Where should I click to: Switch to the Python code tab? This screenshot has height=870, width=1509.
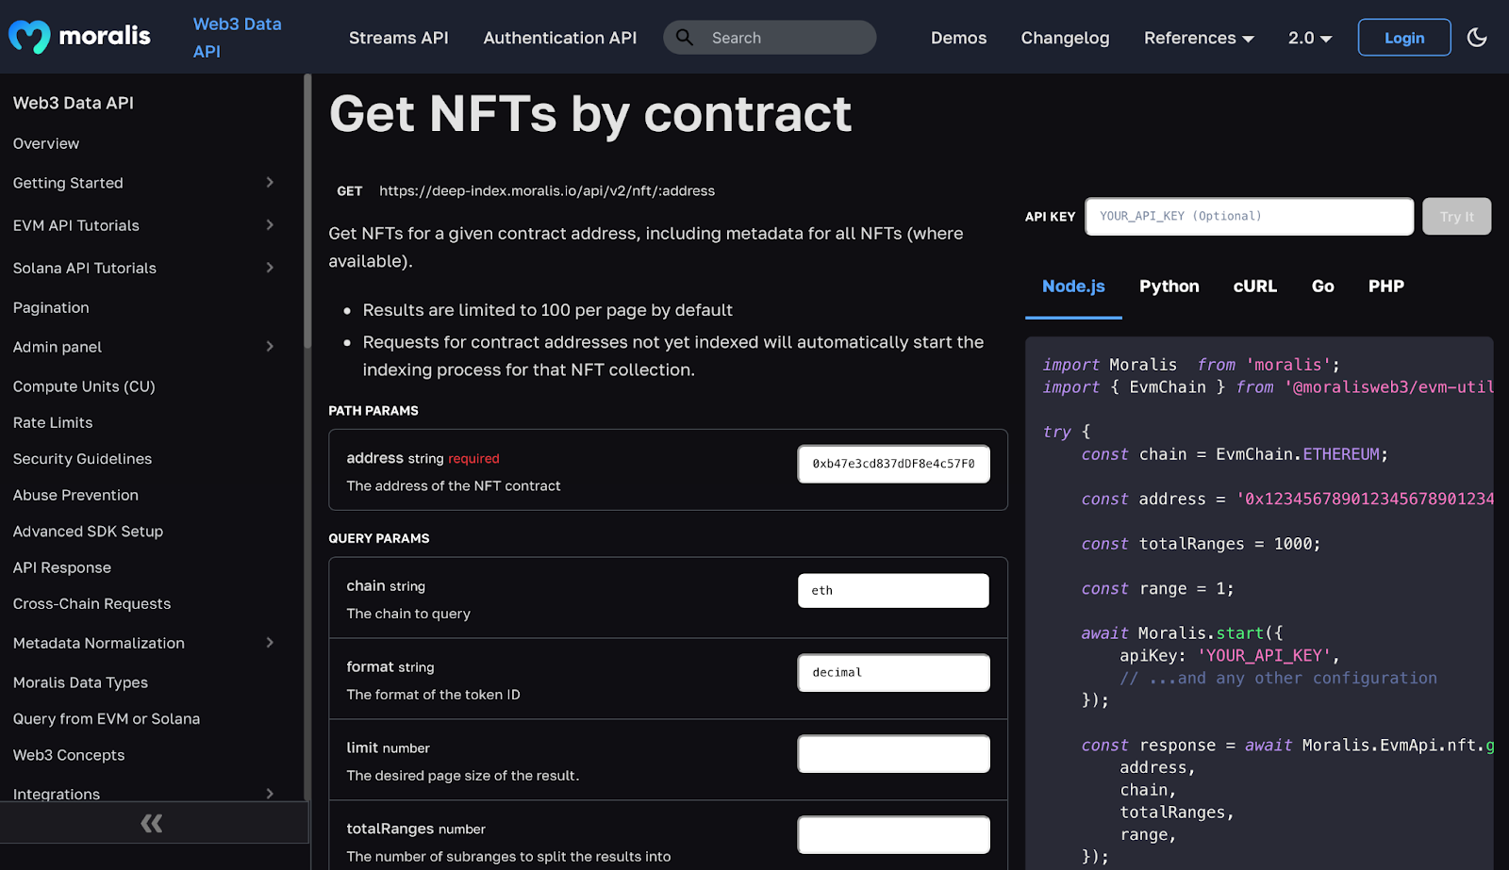[1169, 286]
